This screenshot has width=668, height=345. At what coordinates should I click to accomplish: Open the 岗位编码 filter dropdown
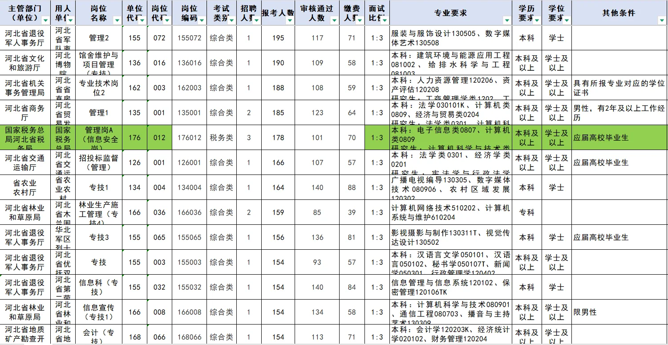[201, 20]
